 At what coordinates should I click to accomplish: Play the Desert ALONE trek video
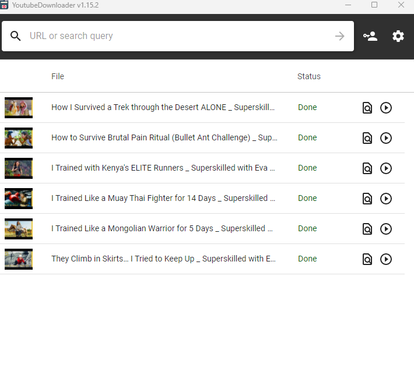tap(386, 108)
